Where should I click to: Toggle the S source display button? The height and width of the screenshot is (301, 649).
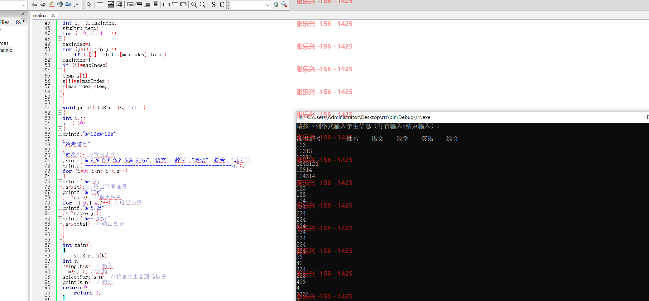coord(213,4)
